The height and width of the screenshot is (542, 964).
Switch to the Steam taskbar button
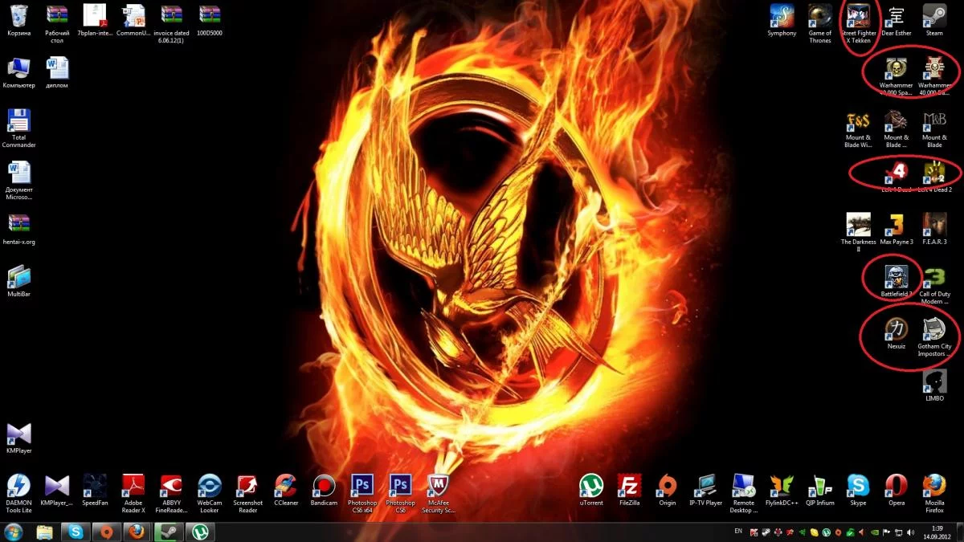168,532
